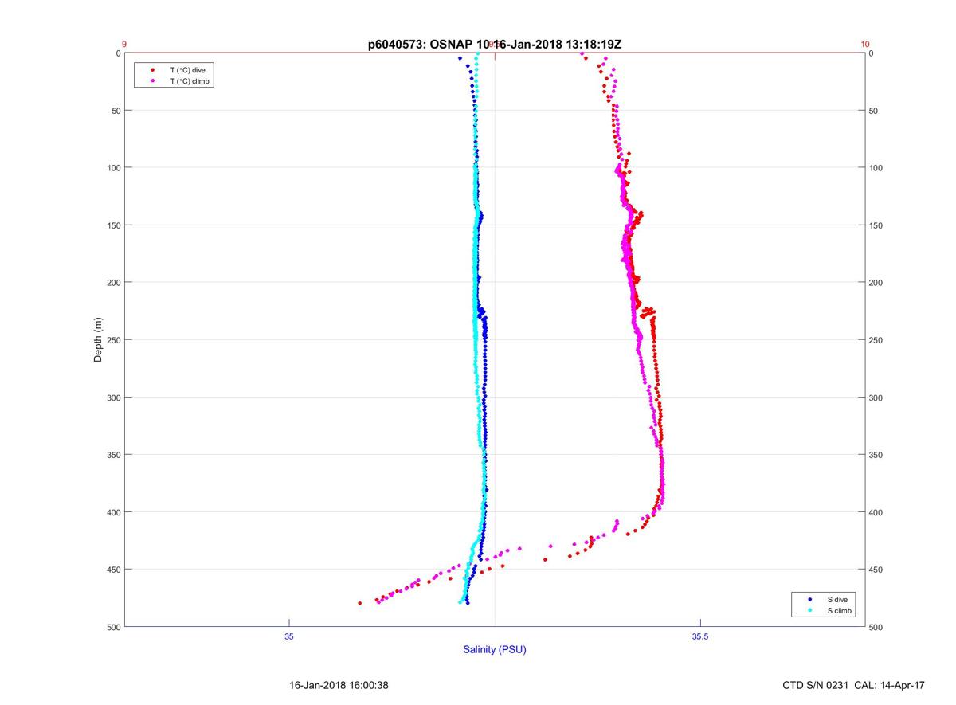Select the "S climb" legend entry
This screenshot has width=956, height=705.
click(x=840, y=610)
